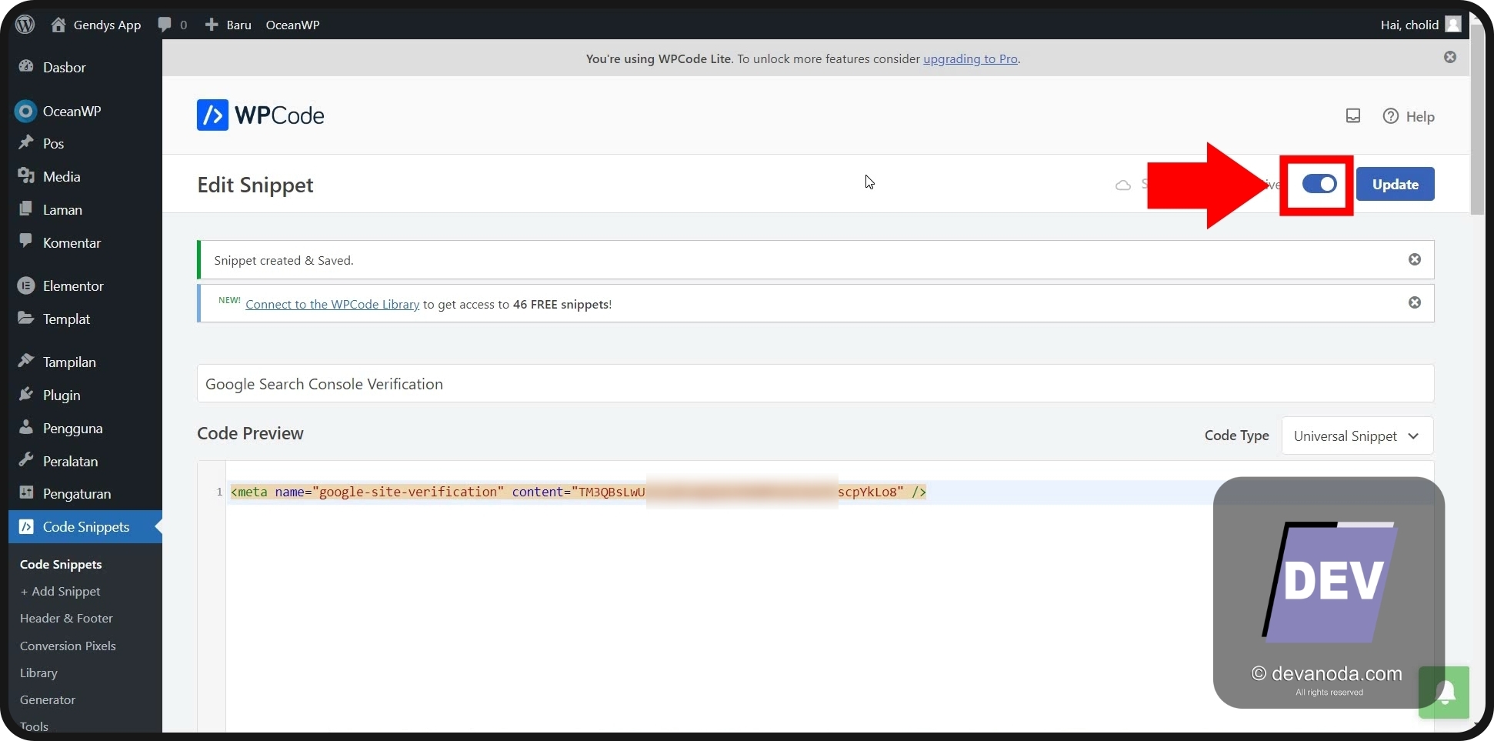Open OceanWP sidebar menu

point(72,111)
